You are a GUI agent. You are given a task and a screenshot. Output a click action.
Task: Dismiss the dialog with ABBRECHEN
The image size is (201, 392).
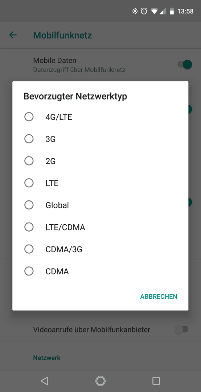tap(159, 297)
